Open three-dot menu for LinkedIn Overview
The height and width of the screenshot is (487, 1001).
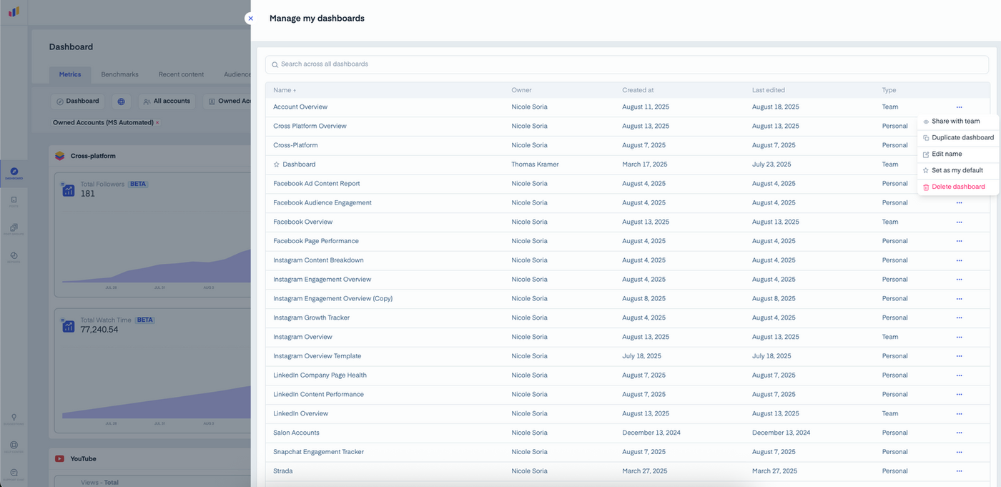[x=959, y=413]
